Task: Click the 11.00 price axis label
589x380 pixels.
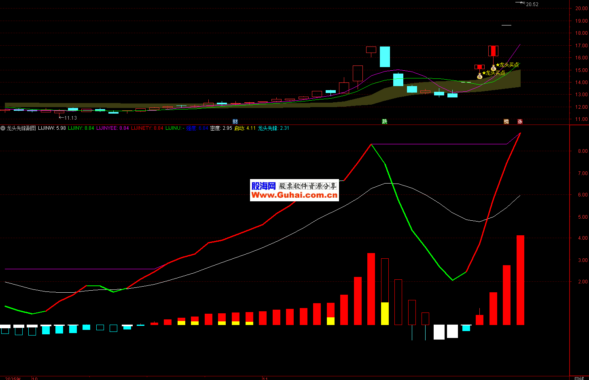Action: pos(582,119)
